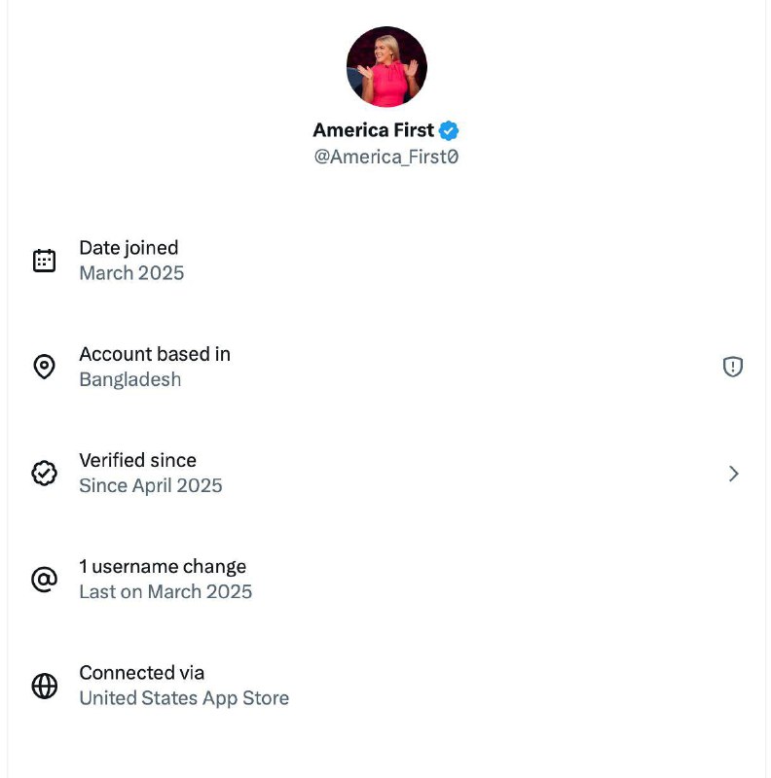Select the America First display name
This screenshot has width=771, height=778.
373,130
